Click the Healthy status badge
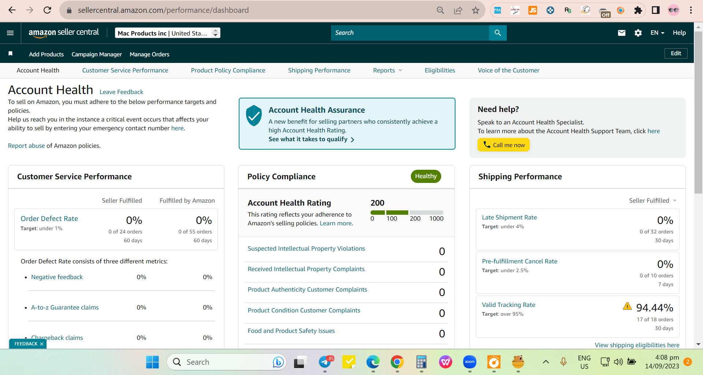Image resolution: width=703 pixels, height=375 pixels. [x=426, y=176]
